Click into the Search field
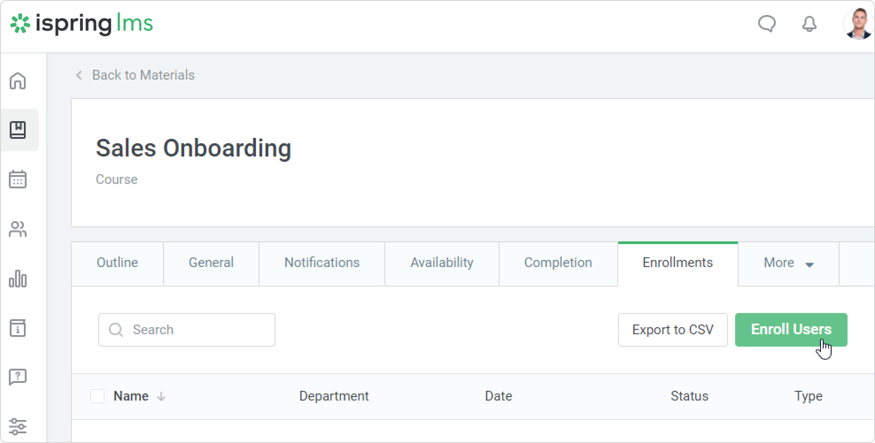Image resolution: width=875 pixels, height=443 pixels. [x=195, y=330]
